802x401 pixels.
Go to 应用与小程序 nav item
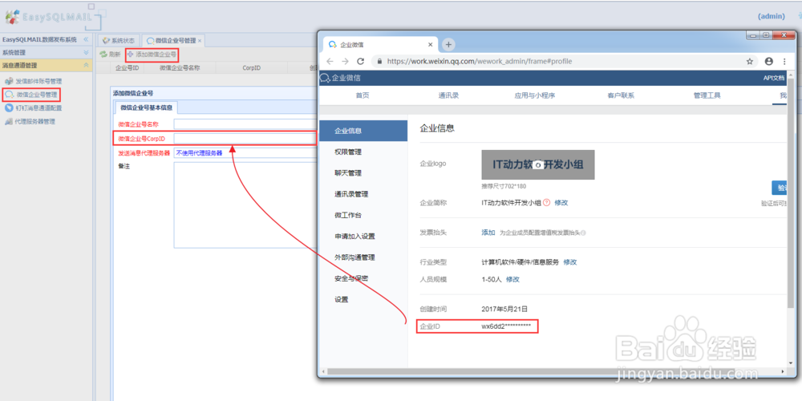tap(535, 95)
